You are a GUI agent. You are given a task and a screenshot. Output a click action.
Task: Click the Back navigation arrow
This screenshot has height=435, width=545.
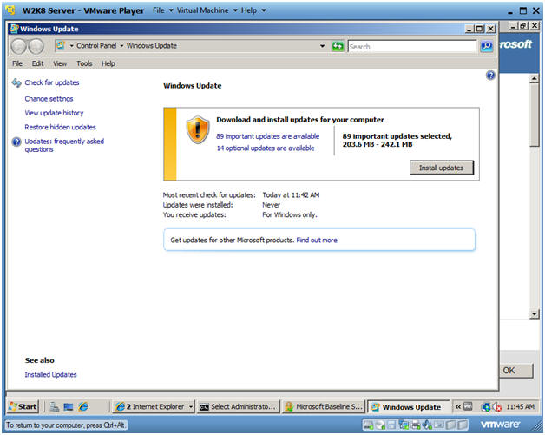[18, 46]
